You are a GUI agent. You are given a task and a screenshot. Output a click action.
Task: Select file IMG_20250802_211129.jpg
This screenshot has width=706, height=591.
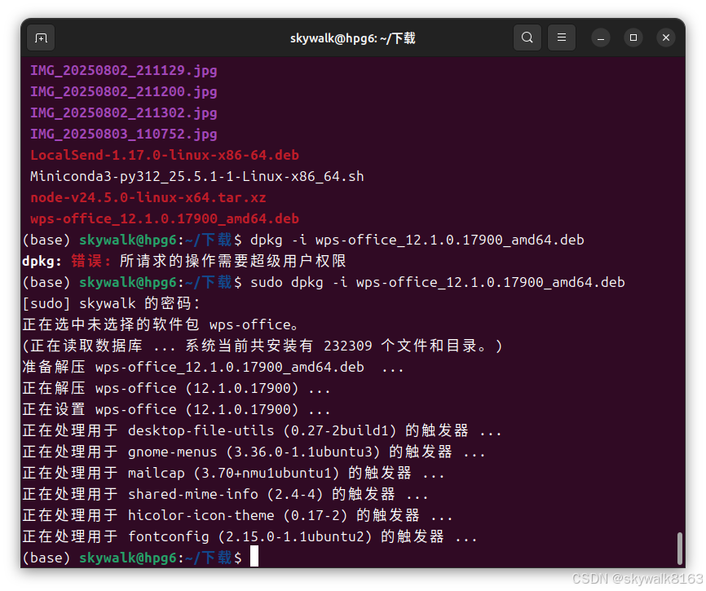point(124,71)
